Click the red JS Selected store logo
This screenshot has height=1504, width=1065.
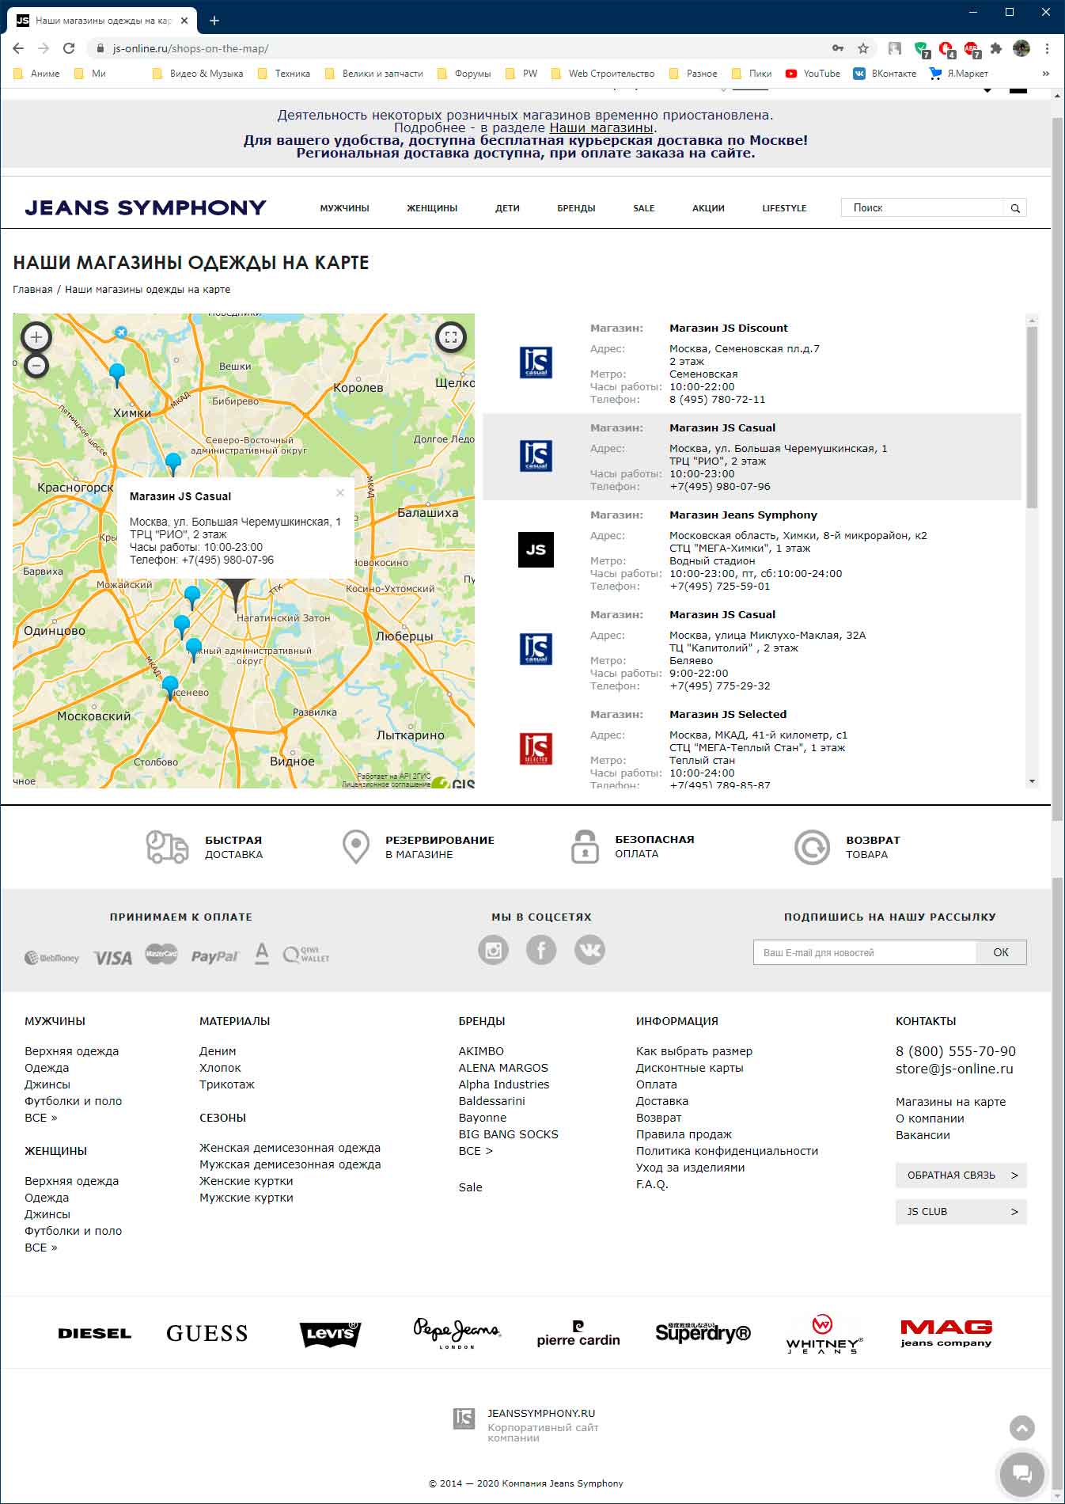(536, 748)
